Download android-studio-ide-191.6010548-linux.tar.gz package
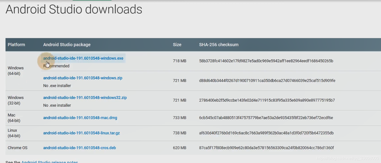 (81, 133)
